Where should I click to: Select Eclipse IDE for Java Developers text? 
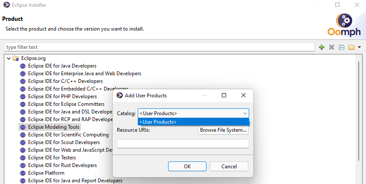point(62,66)
